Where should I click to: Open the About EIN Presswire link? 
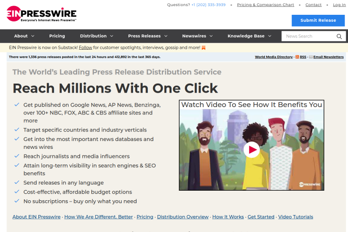point(37,217)
